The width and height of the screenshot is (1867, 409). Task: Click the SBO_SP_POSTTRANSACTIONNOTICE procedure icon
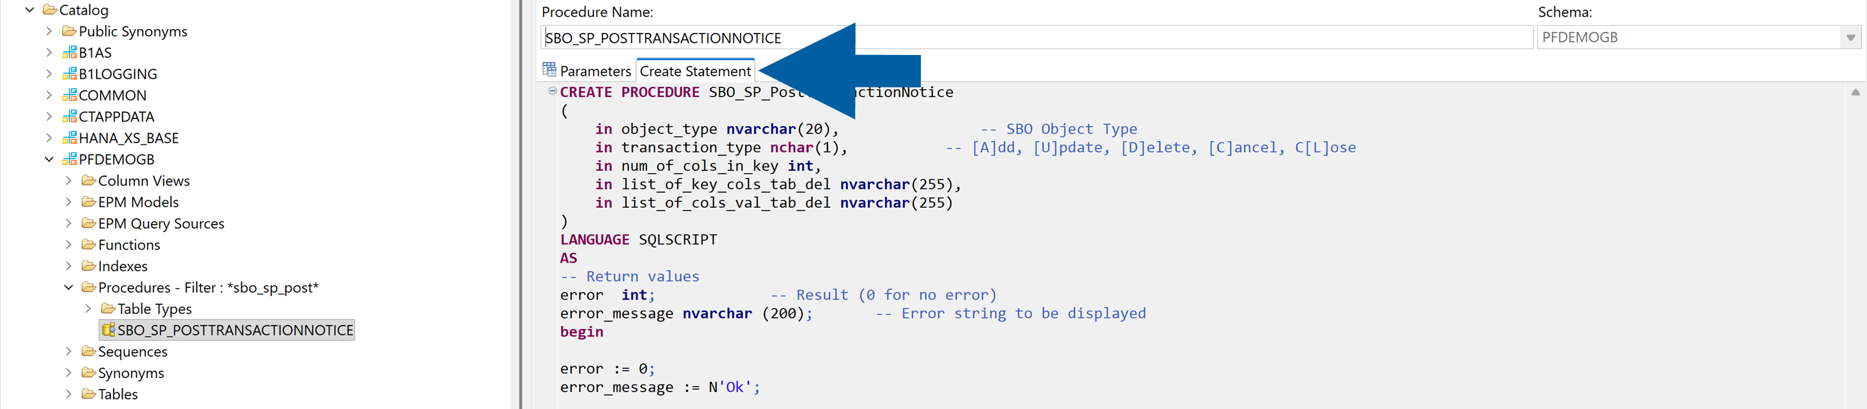(109, 330)
